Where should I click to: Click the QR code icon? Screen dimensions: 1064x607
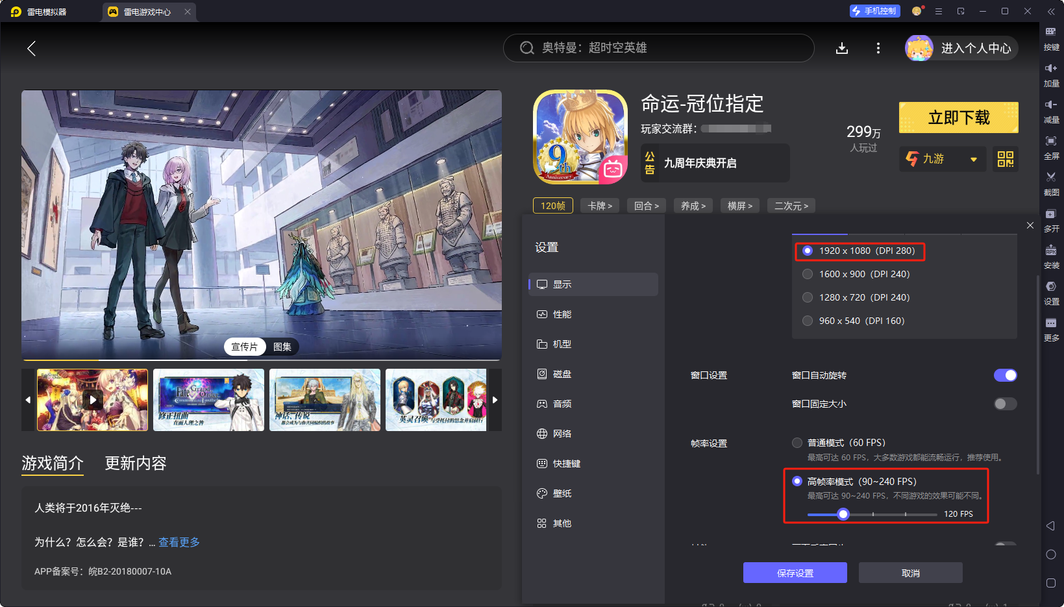click(1006, 159)
